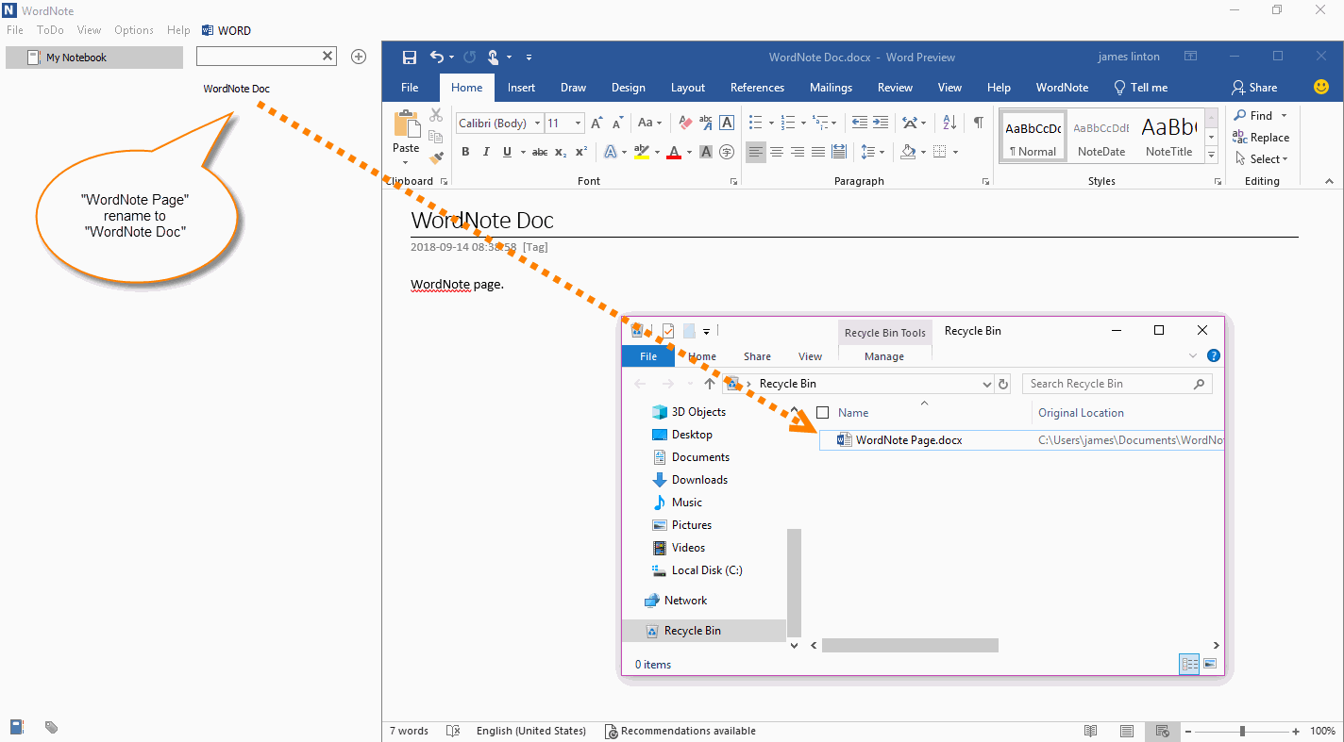Open the enclosed characters tool

click(x=727, y=152)
